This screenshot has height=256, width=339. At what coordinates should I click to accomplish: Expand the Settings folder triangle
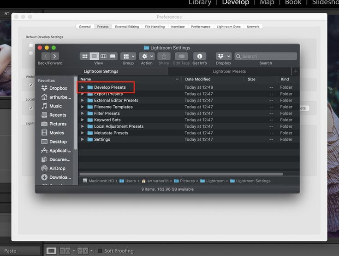click(83, 139)
